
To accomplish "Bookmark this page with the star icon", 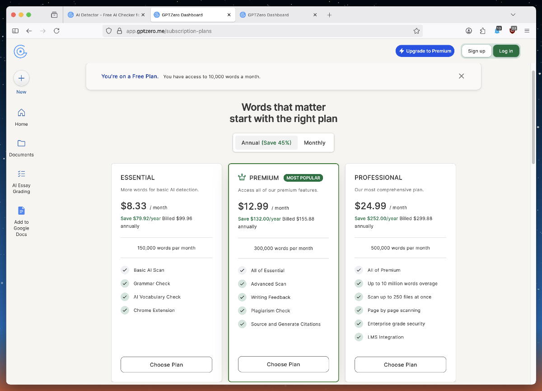I will (416, 31).
